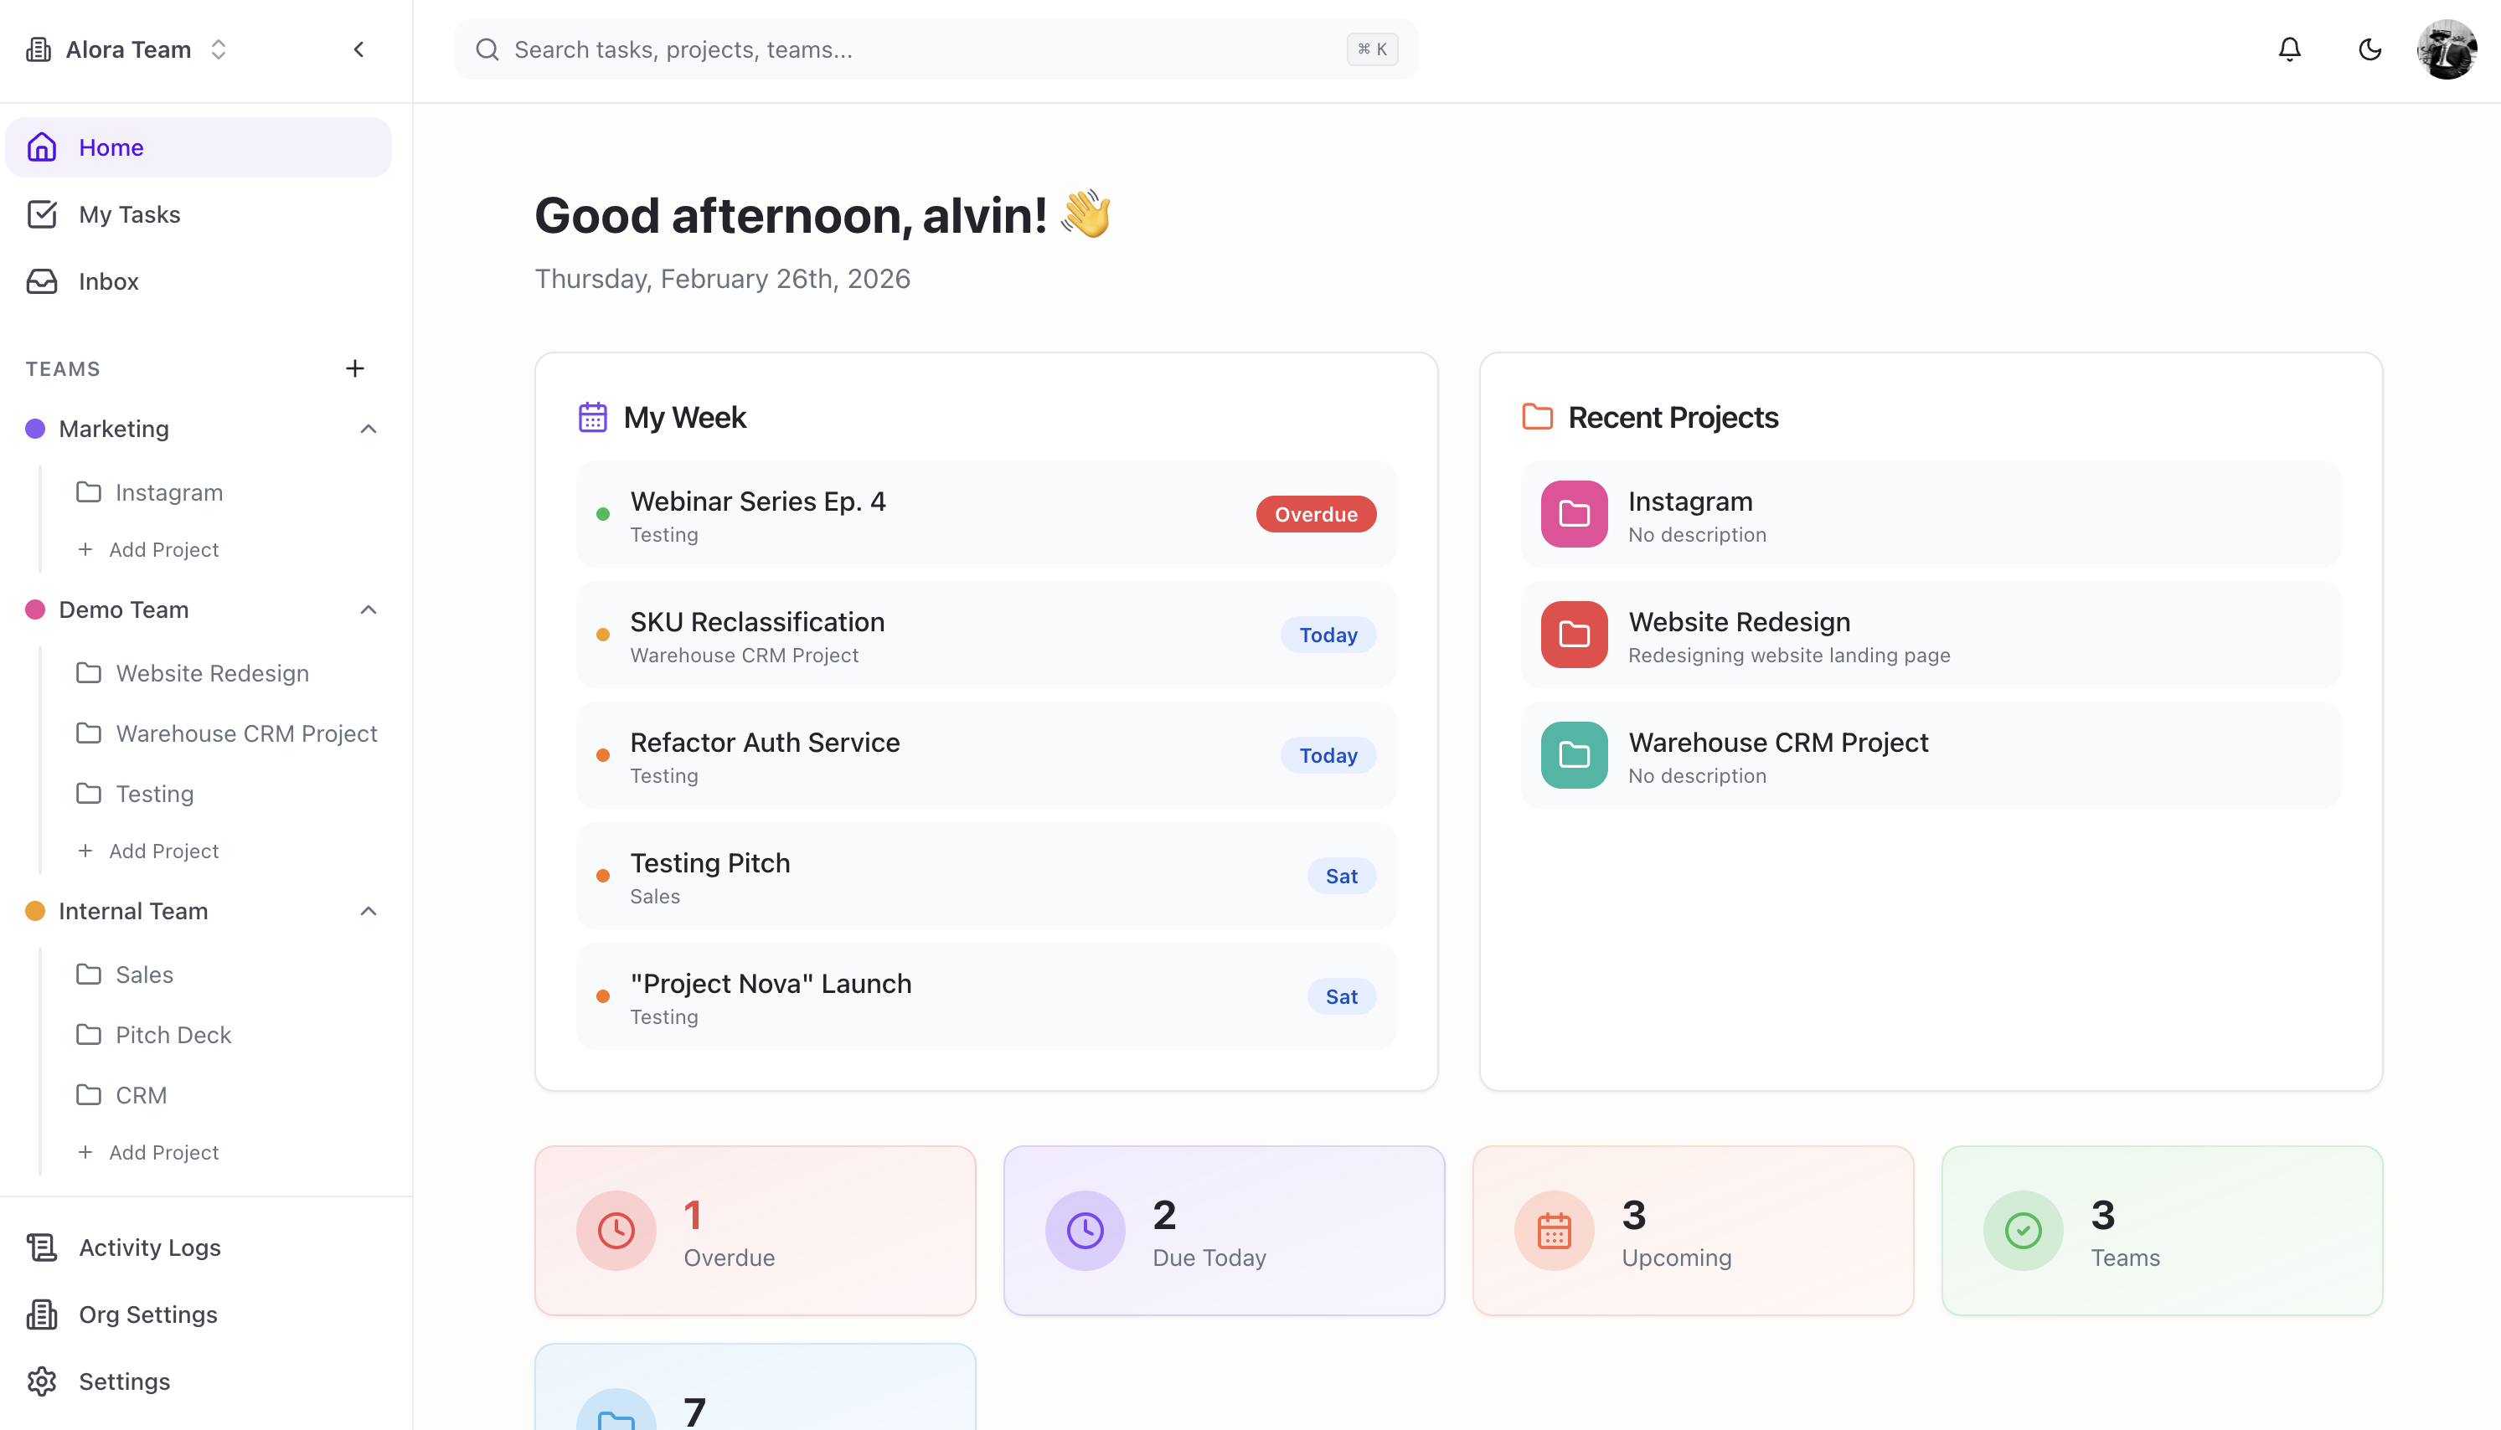Collapse the sidebar with the arrow icon

(x=358, y=49)
